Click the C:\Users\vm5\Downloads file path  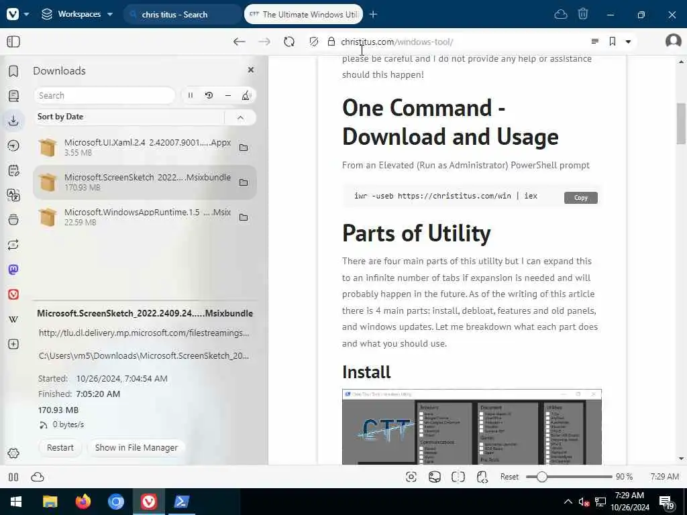[144, 355]
